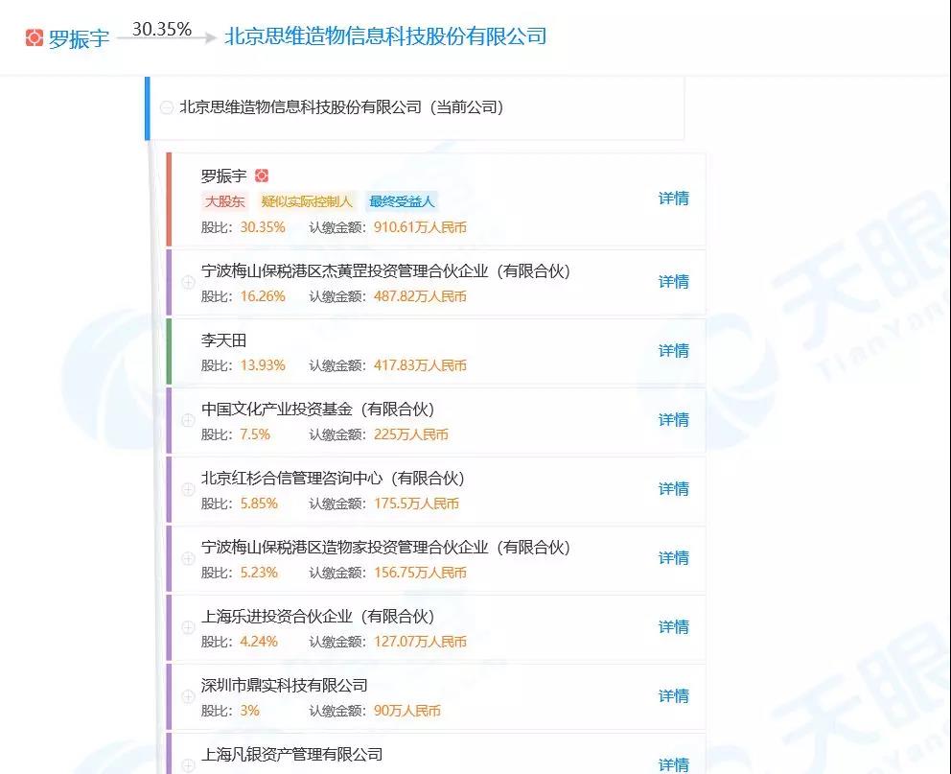Open 详情 for shareholder 罗振宇
Image resolution: width=951 pixels, height=774 pixels.
pyautogui.click(x=673, y=199)
